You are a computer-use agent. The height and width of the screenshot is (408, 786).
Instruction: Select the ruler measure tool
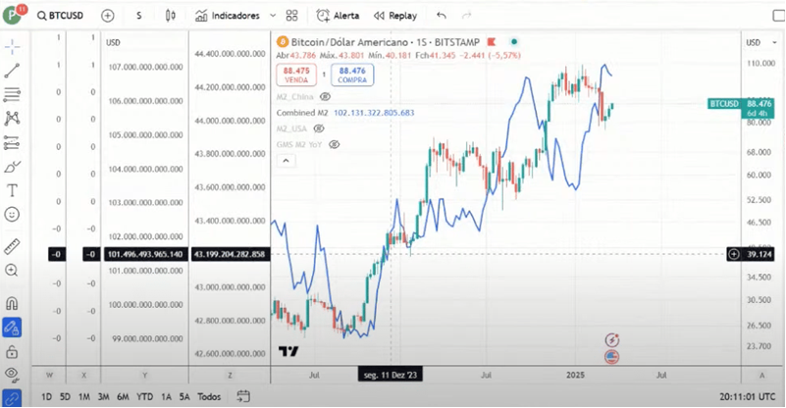click(12, 246)
